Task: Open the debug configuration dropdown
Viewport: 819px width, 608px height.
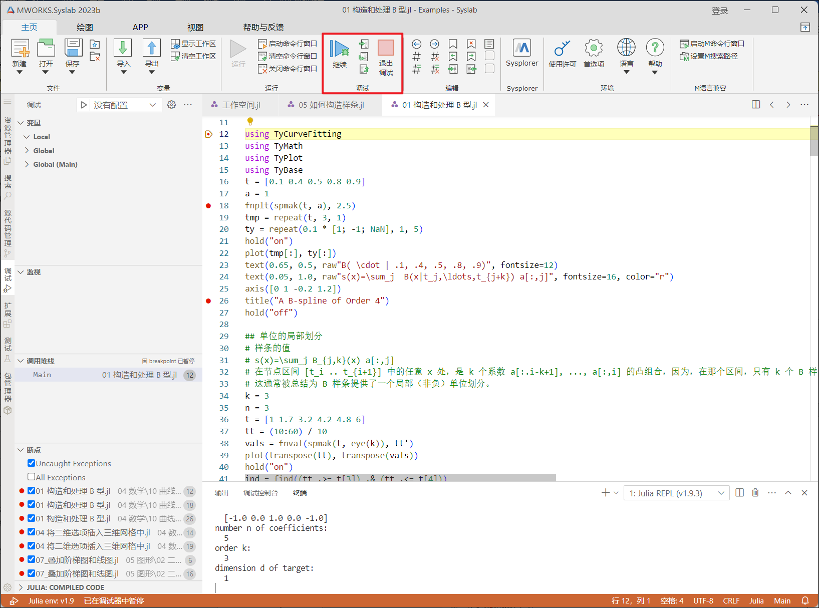Action: [124, 105]
